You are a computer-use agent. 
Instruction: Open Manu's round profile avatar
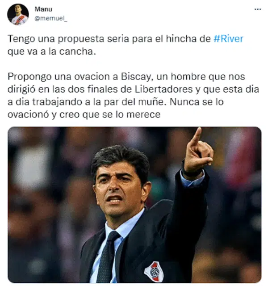(18, 14)
